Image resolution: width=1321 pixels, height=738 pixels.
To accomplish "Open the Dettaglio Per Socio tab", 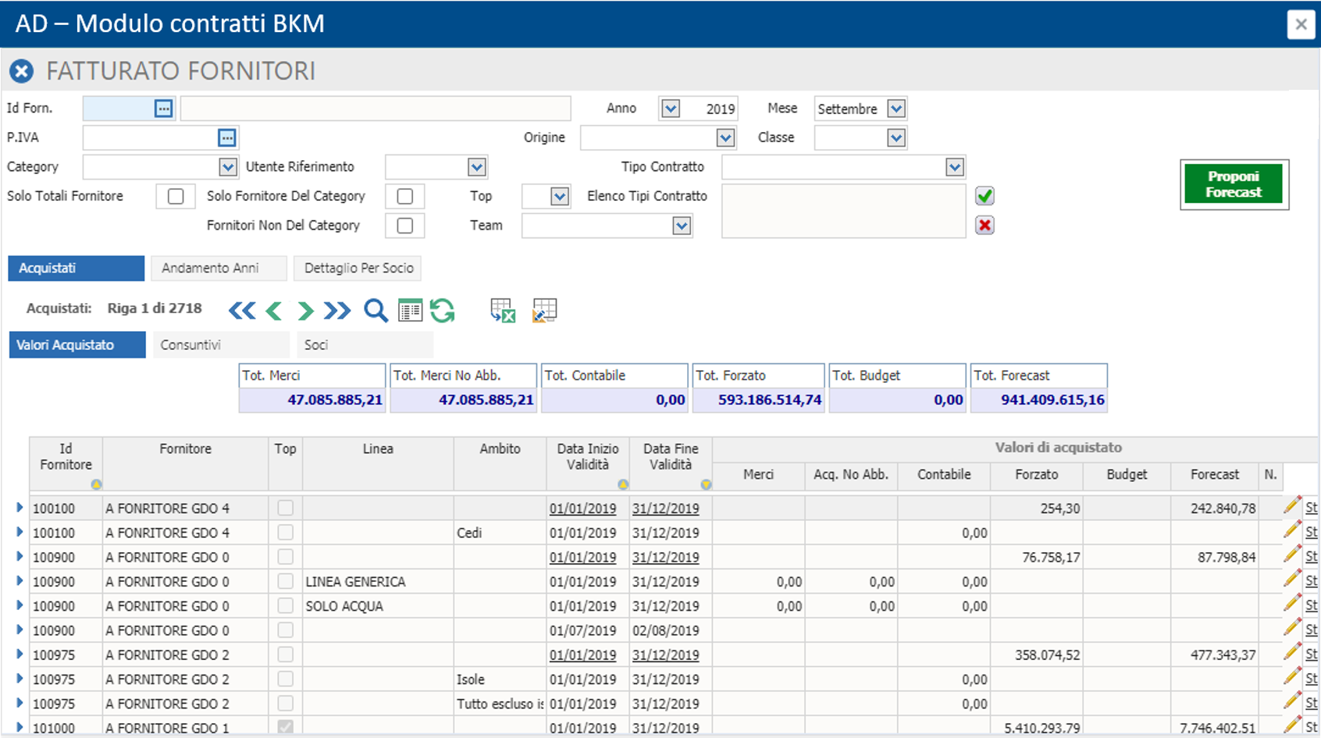I will point(358,268).
